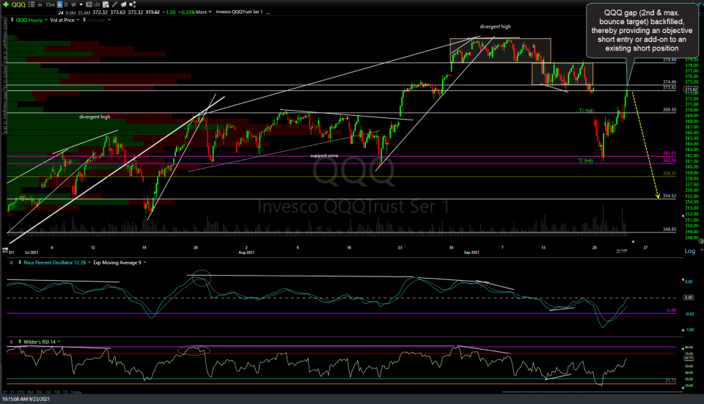Set time span to 1W
The width and height of the screenshot is (704, 404).
pos(57,392)
